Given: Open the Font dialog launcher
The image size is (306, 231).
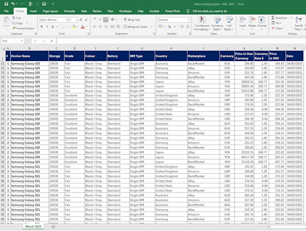Looking at the screenshot, I should (x=89, y=34).
